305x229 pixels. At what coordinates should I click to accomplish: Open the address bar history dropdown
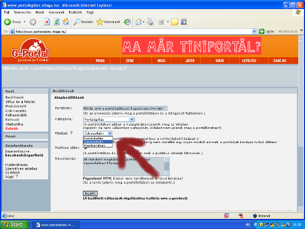[x=254, y=31]
